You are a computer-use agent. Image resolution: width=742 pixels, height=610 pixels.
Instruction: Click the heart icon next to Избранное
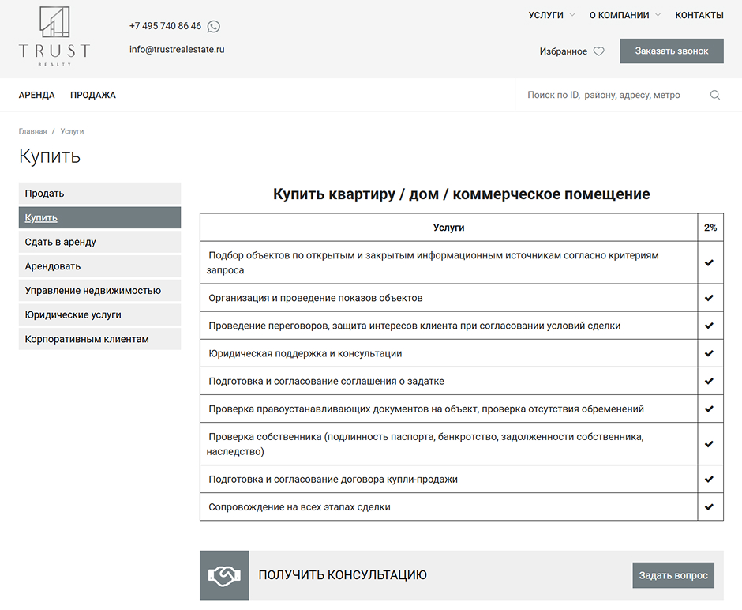coord(598,51)
